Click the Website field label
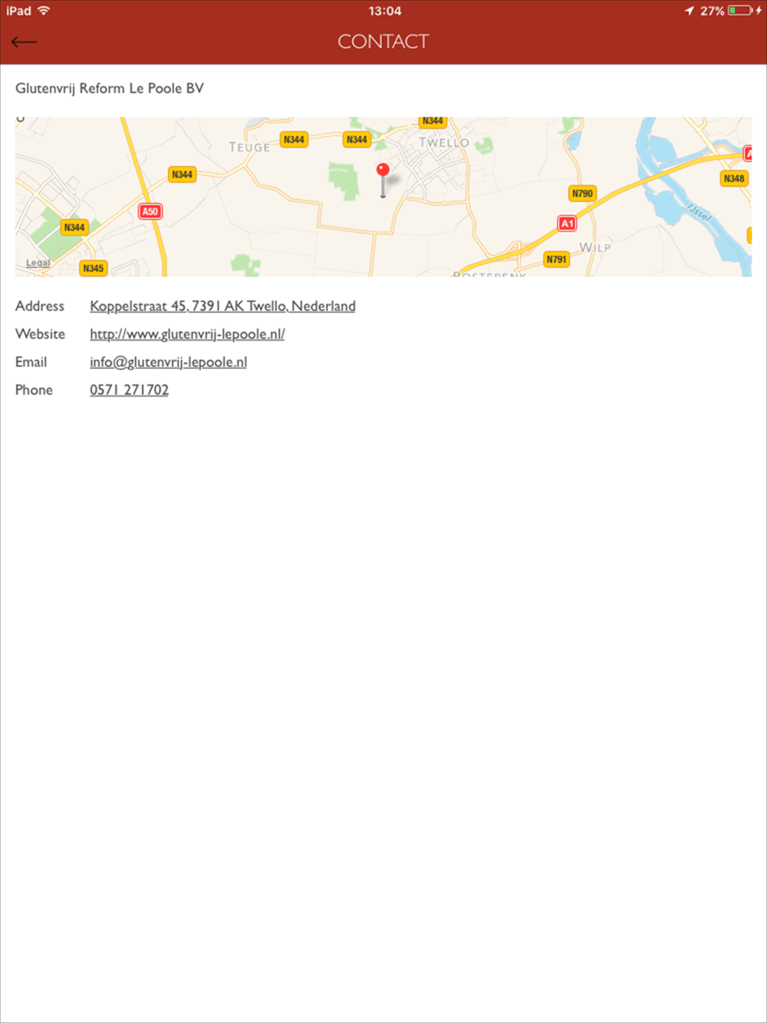767x1023 pixels. pyautogui.click(x=40, y=334)
